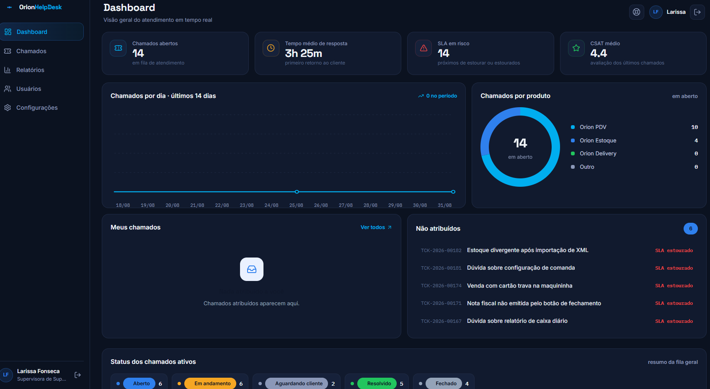This screenshot has width=710, height=389.
Task: Click the donut chart center '14 em aberto'
Action: 520,148
